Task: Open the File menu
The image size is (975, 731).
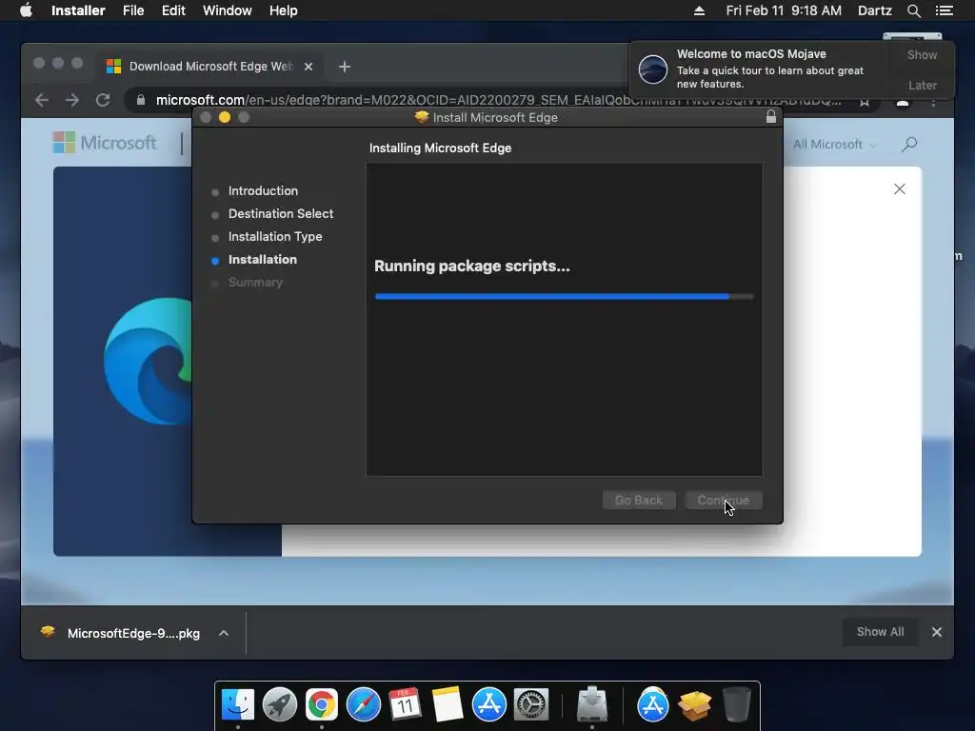Action: coord(133,10)
